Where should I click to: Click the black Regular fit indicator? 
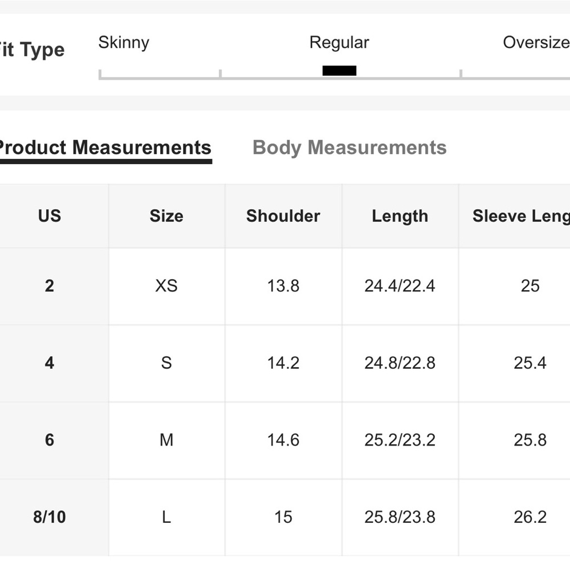[x=339, y=71]
